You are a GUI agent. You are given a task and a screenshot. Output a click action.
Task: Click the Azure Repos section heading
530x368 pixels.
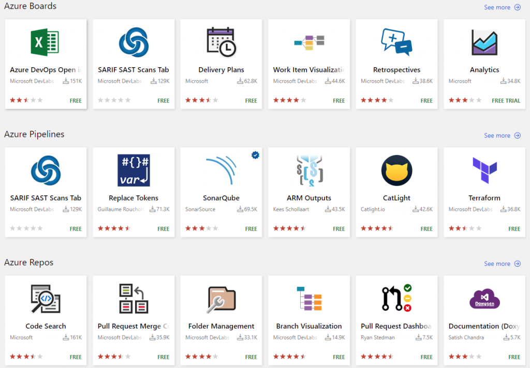click(x=29, y=263)
